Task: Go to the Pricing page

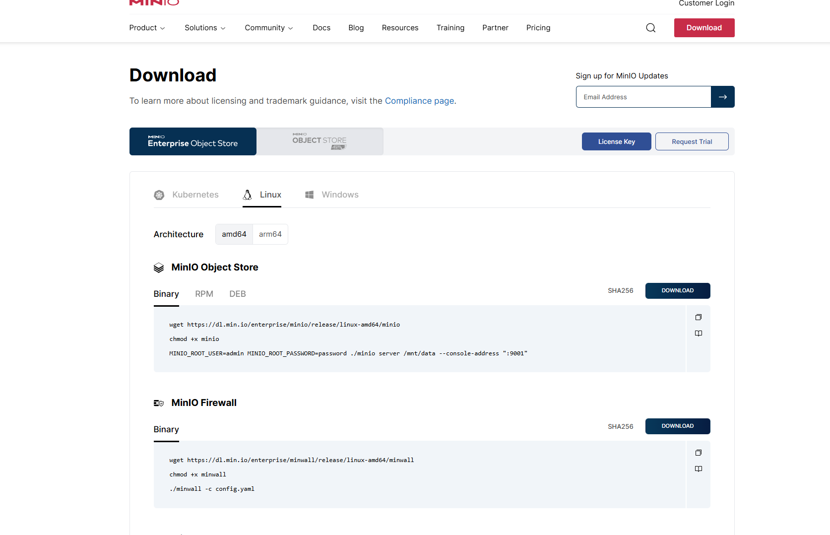Action: pyautogui.click(x=538, y=28)
